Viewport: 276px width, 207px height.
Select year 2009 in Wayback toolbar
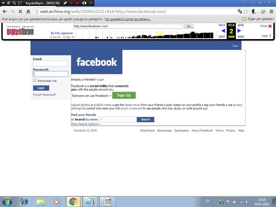[x=241, y=37]
